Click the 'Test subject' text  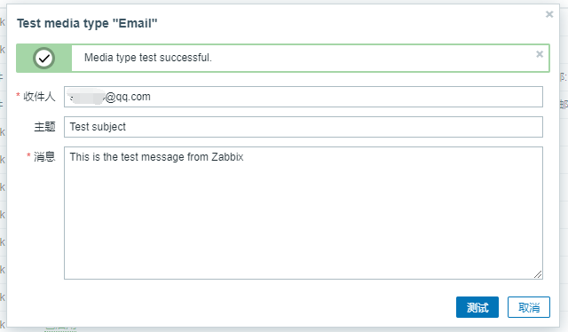(x=98, y=127)
